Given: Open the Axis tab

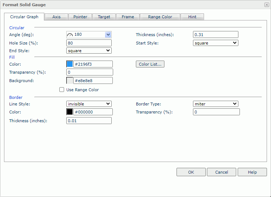Looking at the screenshot, I should click(56, 17).
